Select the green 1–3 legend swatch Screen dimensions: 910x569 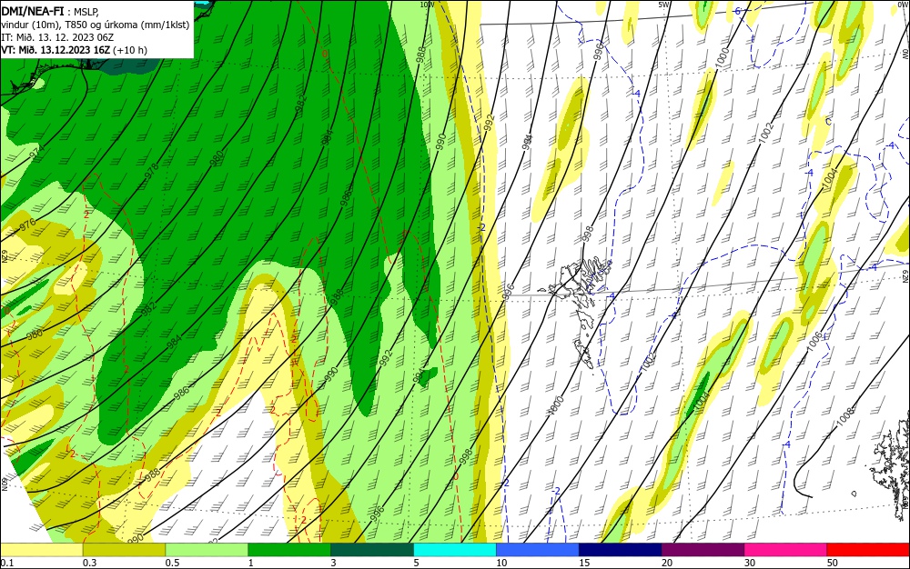[289, 550]
